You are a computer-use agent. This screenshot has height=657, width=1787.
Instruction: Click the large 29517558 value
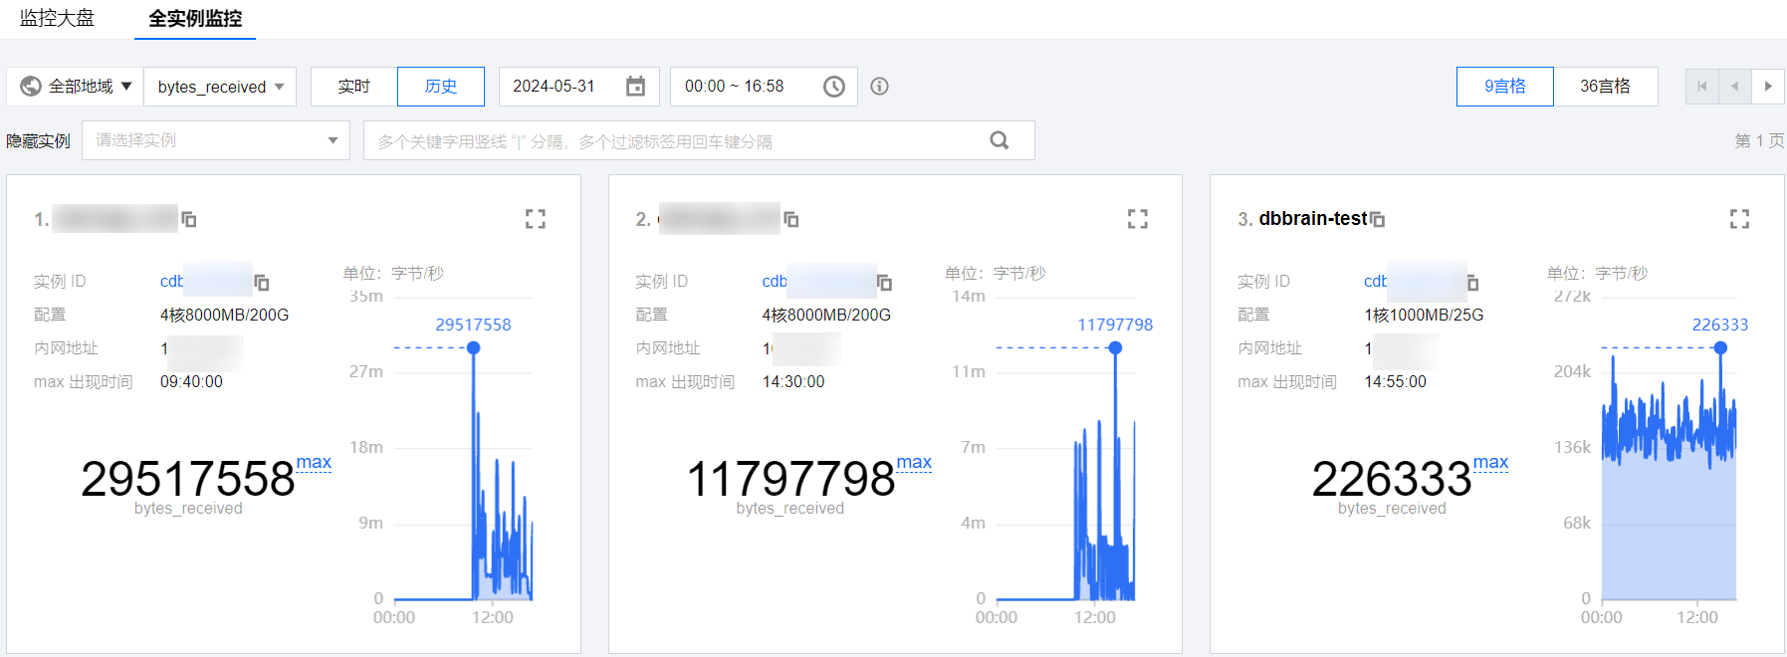click(188, 479)
